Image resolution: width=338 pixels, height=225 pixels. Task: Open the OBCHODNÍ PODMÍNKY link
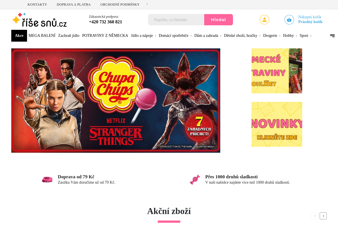coord(120,4)
